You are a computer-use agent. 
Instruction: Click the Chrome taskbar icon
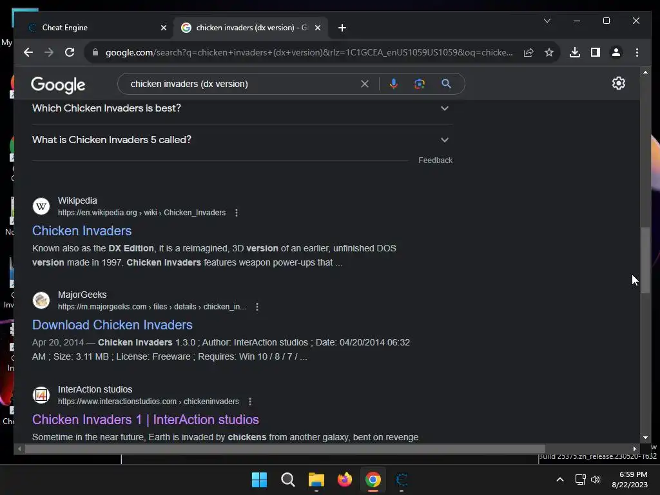point(373,480)
